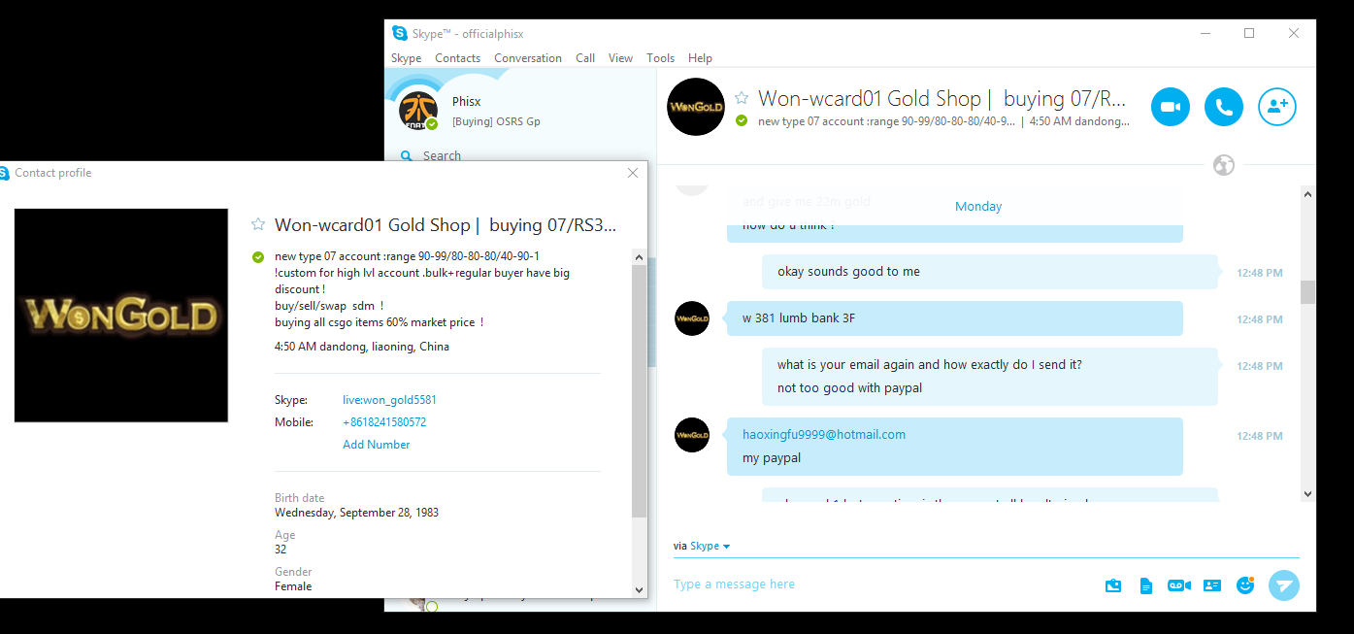The width and height of the screenshot is (1354, 634).
Task: Send contacts using the contact card icon
Action: point(1212,585)
